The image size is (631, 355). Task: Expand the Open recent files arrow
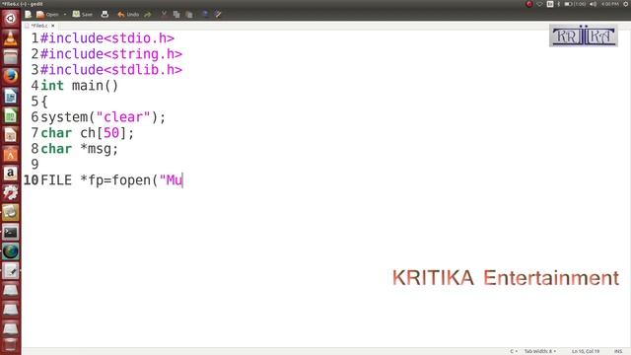point(65,15)
